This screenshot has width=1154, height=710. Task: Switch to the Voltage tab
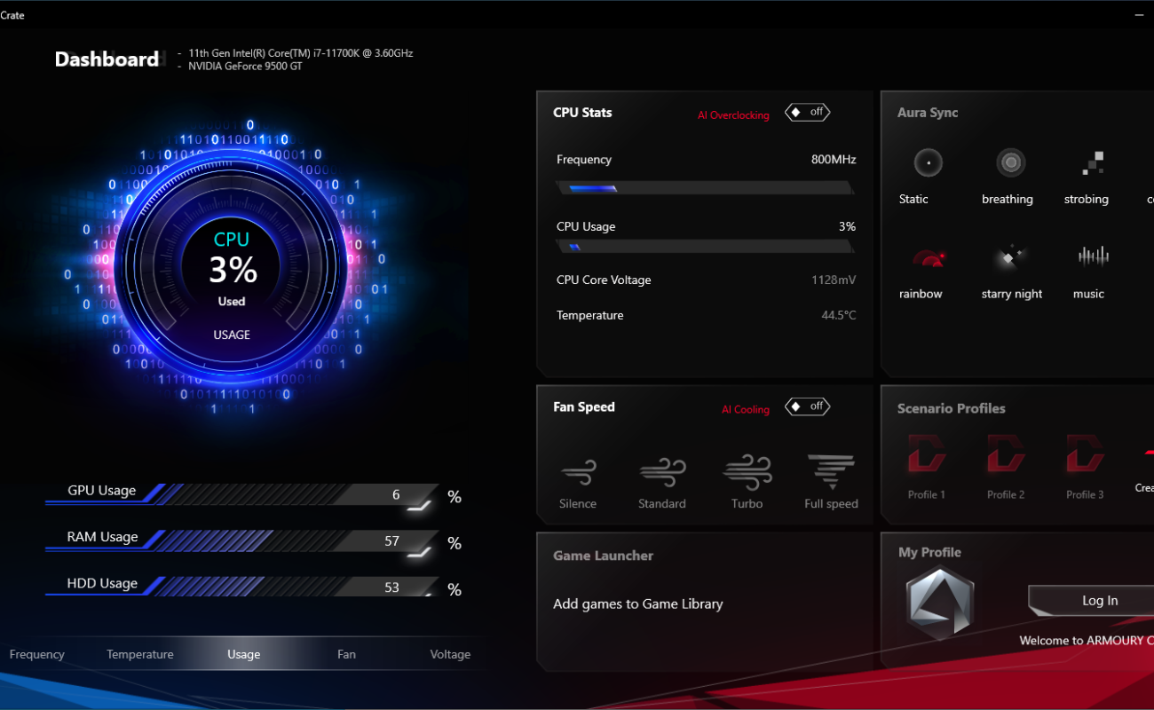pos(450,655)
